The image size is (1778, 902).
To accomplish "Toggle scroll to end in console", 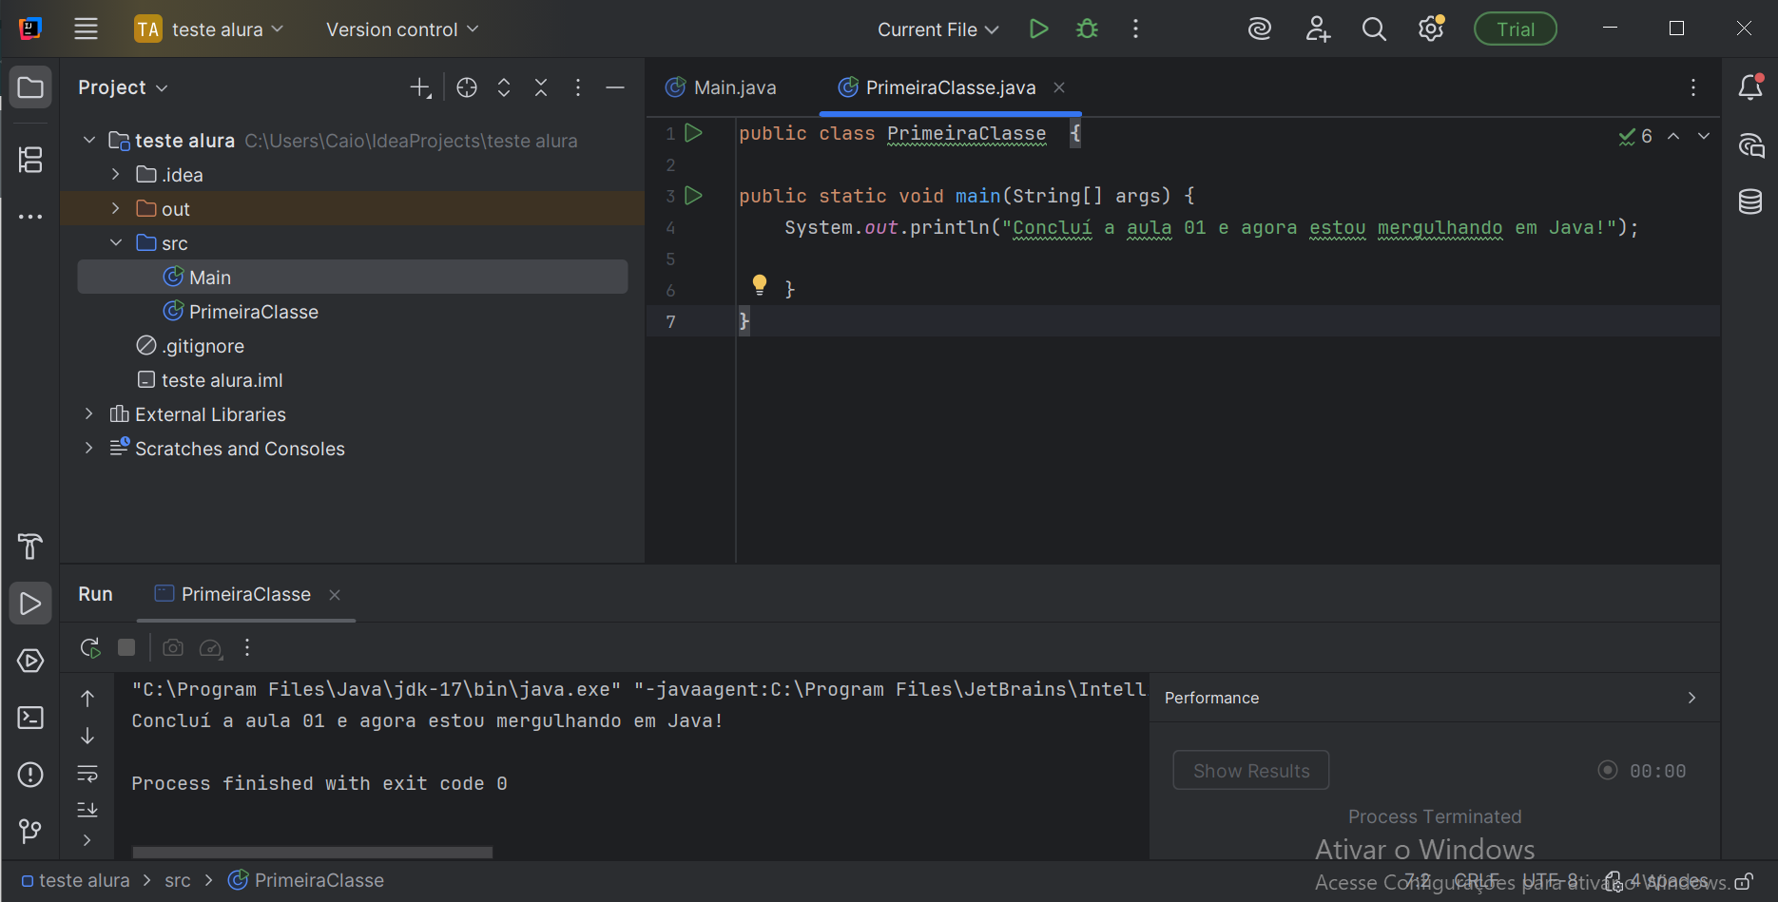I will 87,809.
